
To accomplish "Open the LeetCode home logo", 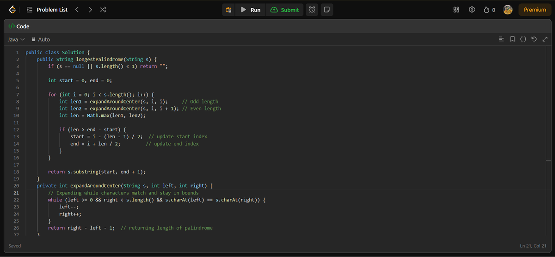I will pyautogui.click(x=12, y=10).
